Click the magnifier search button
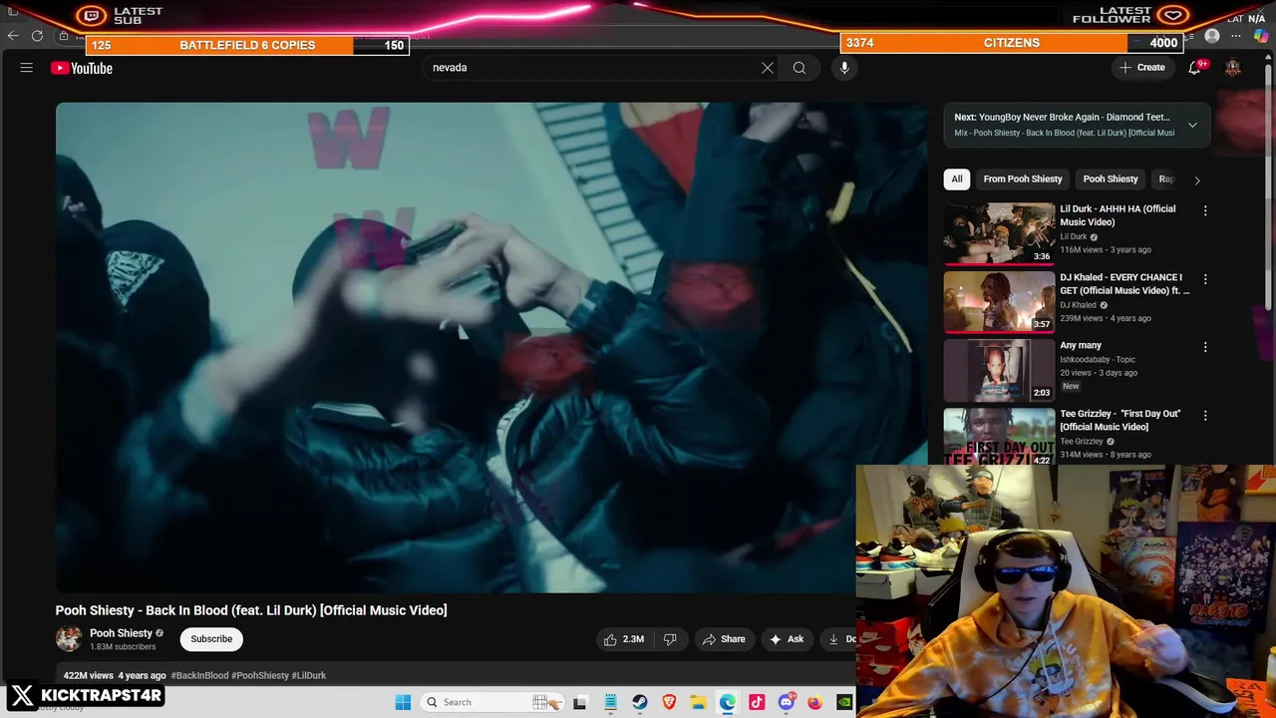The image size is (1276, 718). (x=799, y=68)
